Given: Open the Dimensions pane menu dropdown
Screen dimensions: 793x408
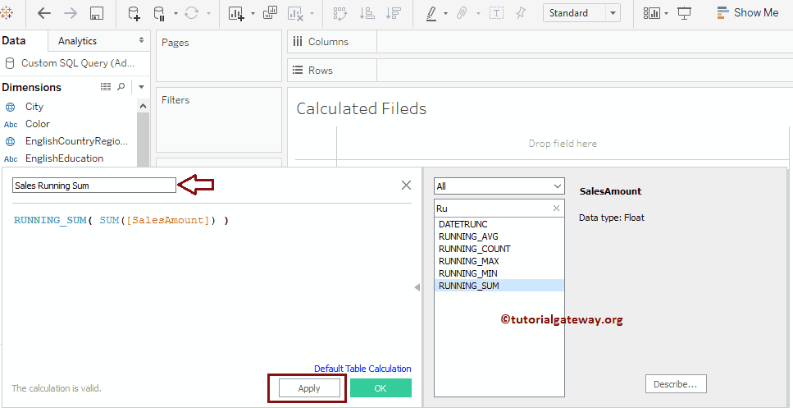Looking at the screenshot, I should point(141,87).
